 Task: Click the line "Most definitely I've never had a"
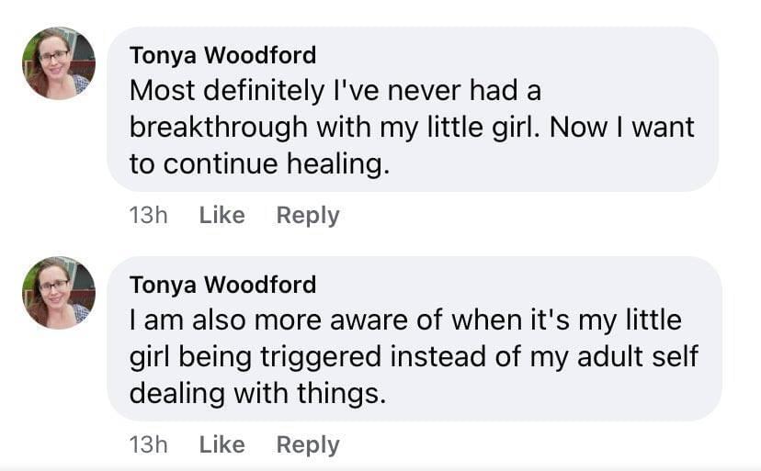333,91
